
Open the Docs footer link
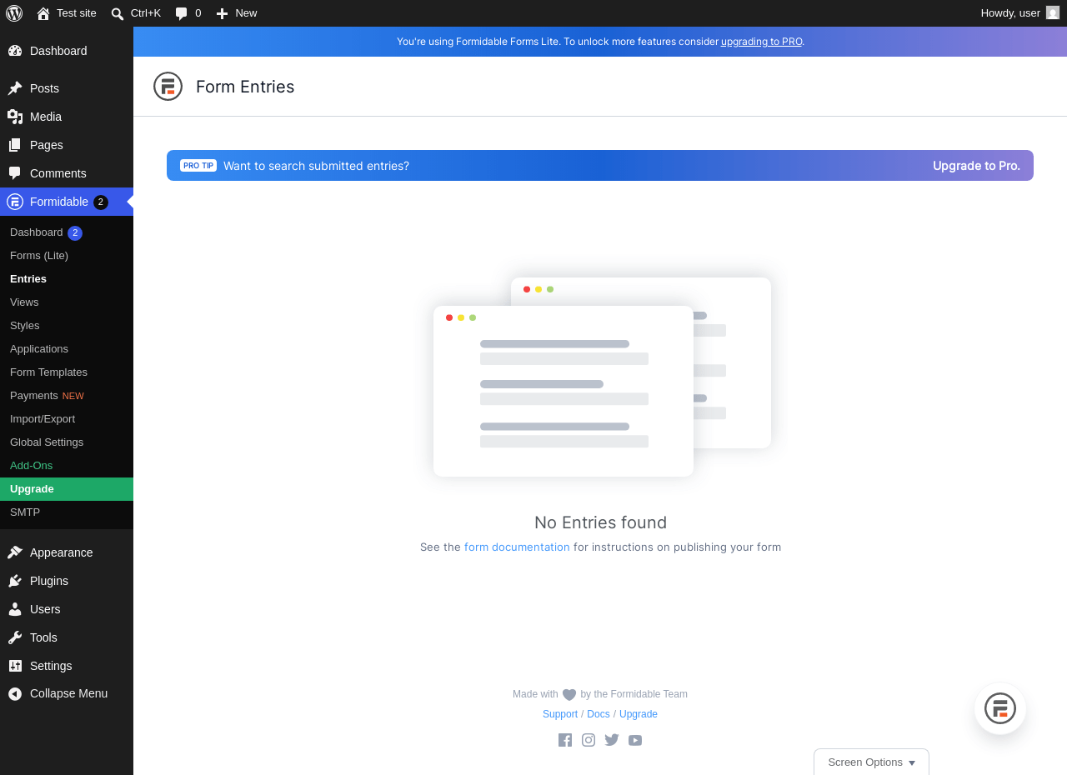coord(599,714)
